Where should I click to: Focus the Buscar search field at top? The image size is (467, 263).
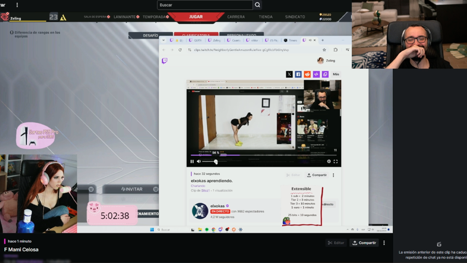coord(205,5)
